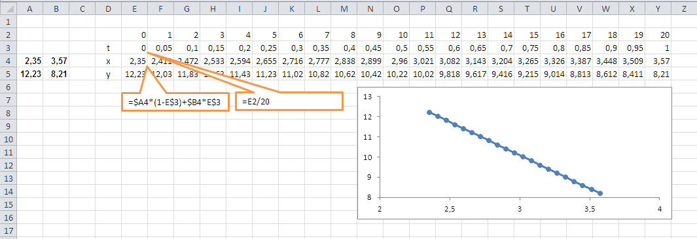This screenshot has width=697, height=239.
Task: Click the last data point on chart line
Action: click(600, 193)
